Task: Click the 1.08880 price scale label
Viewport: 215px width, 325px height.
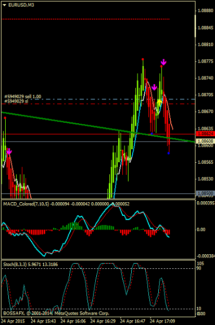Action: [x=206, y=11]
